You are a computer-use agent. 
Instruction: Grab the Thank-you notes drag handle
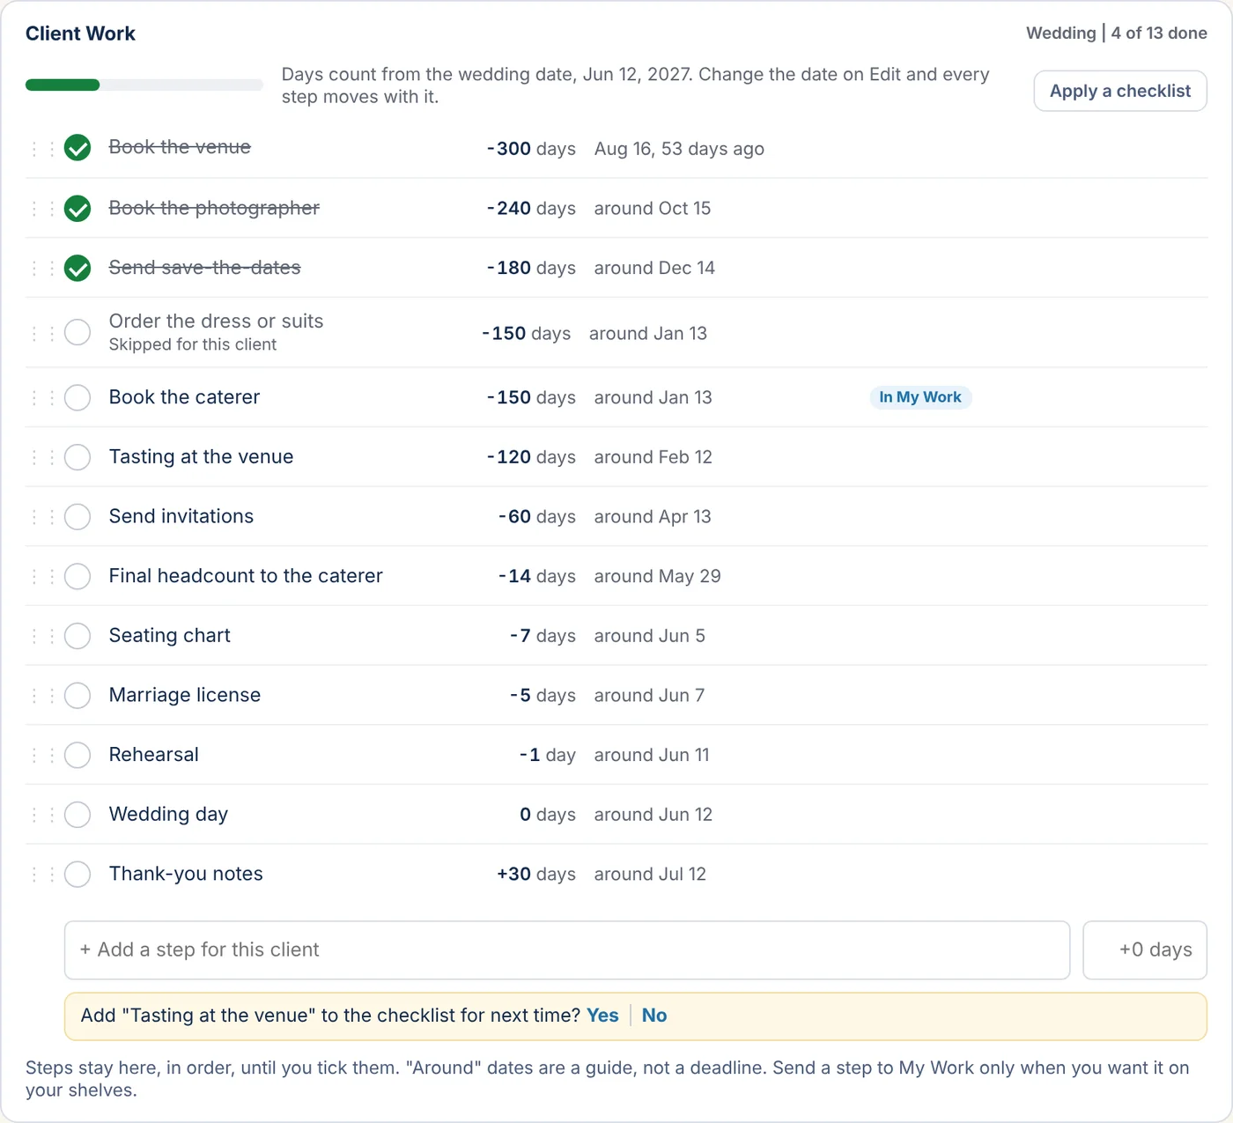pyautogui.click(x=43, y=875)
